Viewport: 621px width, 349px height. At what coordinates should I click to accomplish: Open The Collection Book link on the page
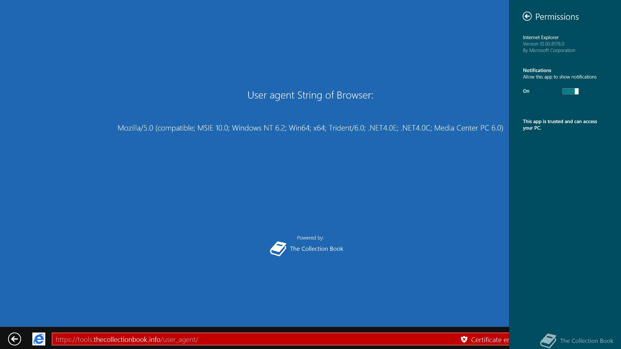coord(316,249)
